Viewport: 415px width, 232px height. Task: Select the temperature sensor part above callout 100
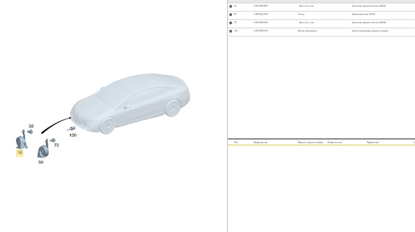72,129
